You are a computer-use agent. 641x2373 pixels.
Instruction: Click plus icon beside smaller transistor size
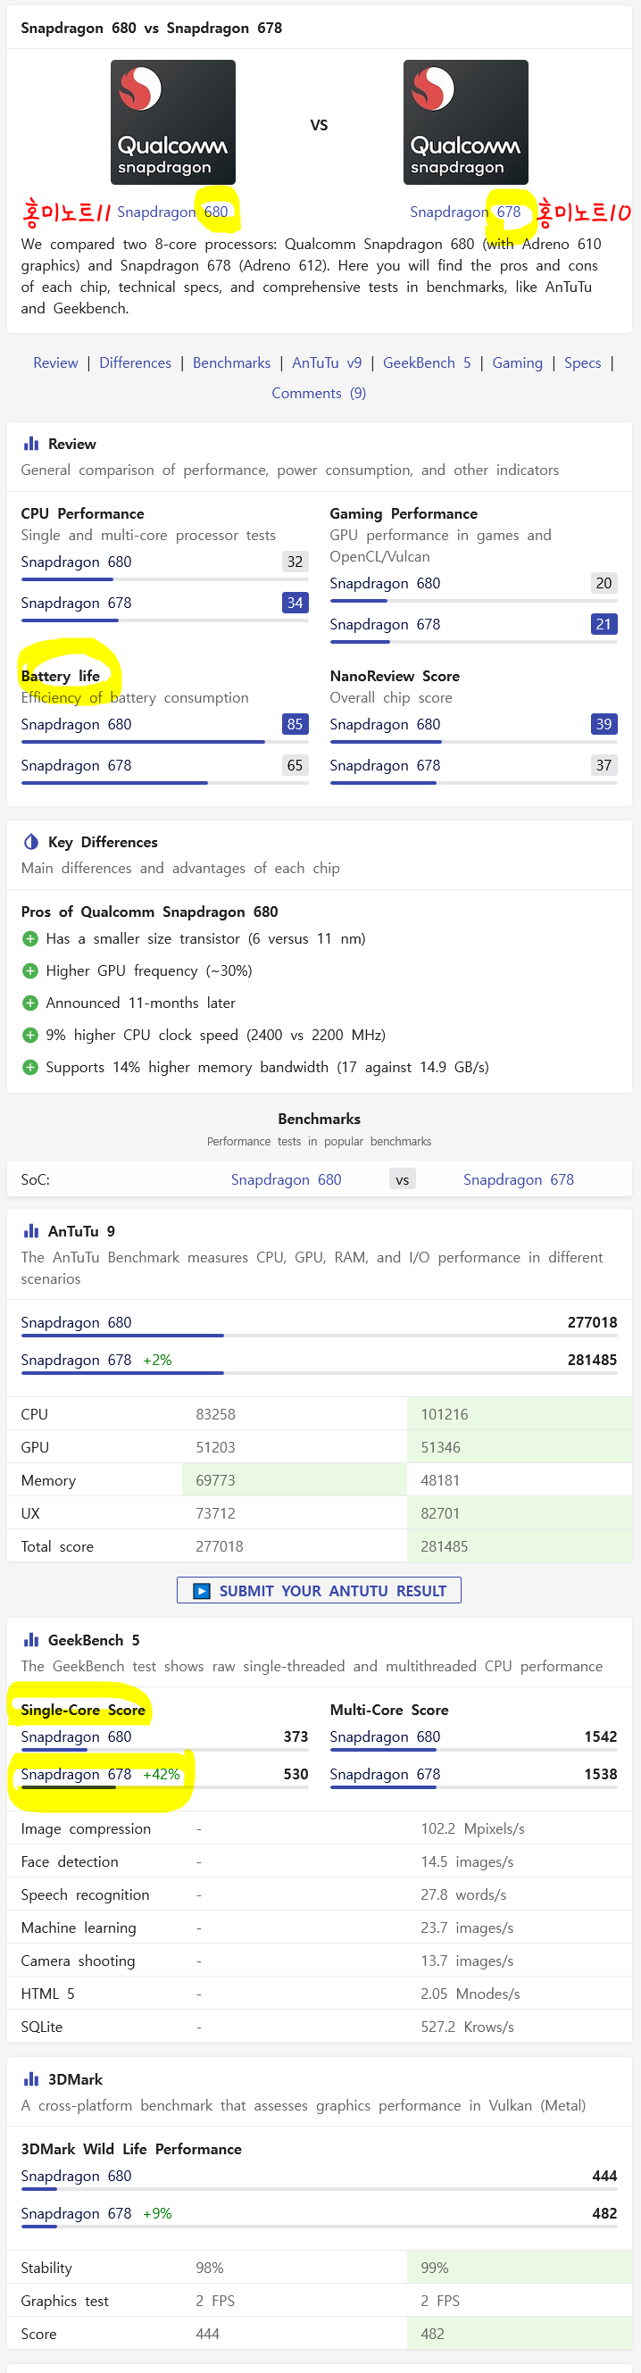[x=30, y=938]
